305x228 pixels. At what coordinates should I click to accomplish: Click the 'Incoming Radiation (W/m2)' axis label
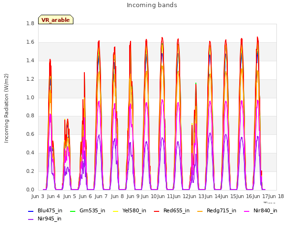(6, 108)
